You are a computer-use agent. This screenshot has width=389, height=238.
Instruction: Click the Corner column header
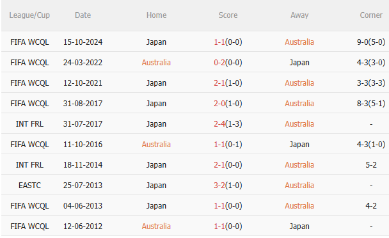pyautogui.click(x=371, y=15)
